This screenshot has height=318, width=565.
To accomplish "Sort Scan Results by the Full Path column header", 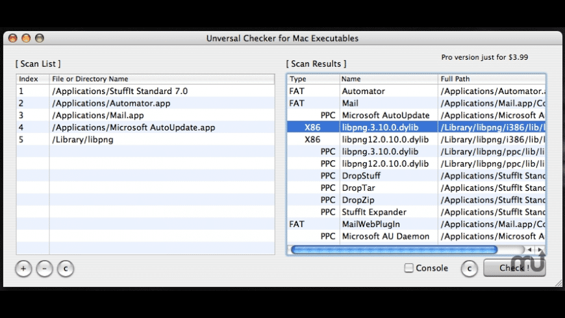I will [x=492, y=79].
